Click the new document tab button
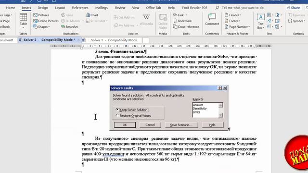The image size is (308, 173). pyautogui.click(x=145, y=40)
